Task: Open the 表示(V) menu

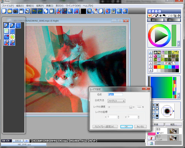Action: coord(59,6)
